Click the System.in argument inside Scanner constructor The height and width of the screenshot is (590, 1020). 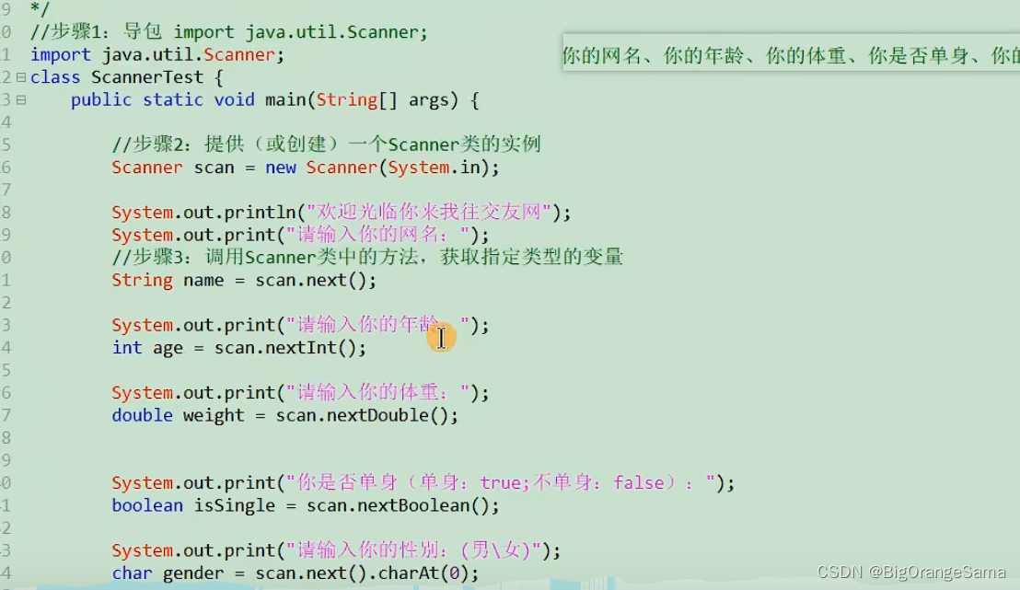(433, 167)
